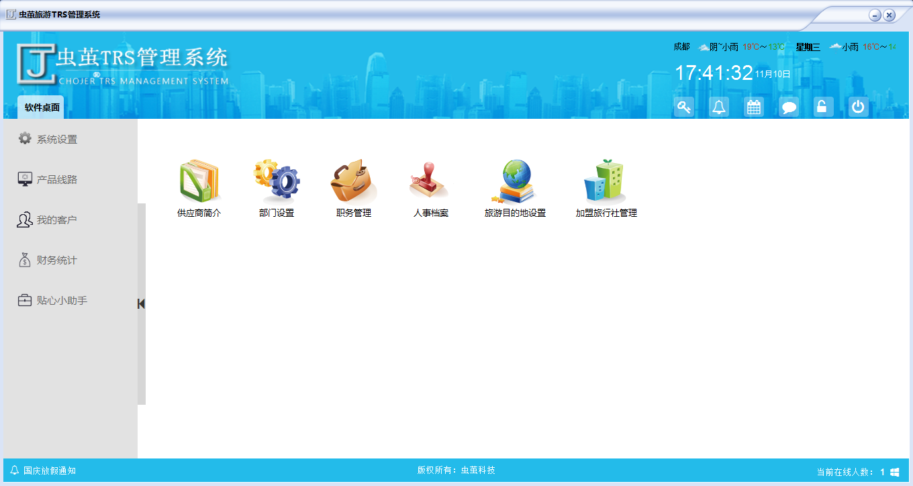Minimize the 虫茧旅游TRS管理系统 window
Screen dimensions: 913x486
pos(875,15)
